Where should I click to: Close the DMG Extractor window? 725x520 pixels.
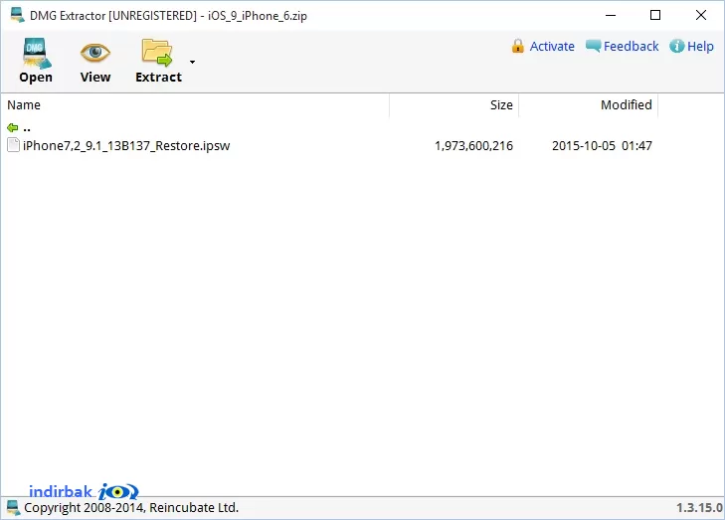(x=701, y=15)
